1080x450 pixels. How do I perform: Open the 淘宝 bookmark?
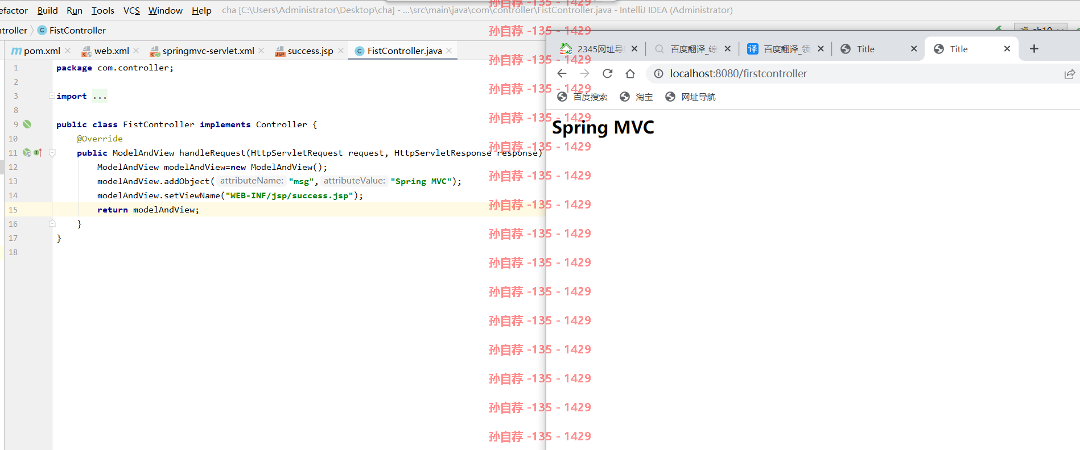(x=636, y=97)
